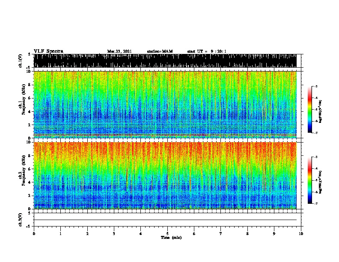Click time axis tick label "5"
Viewport: 339px width, 262px height.
[167, 234]
